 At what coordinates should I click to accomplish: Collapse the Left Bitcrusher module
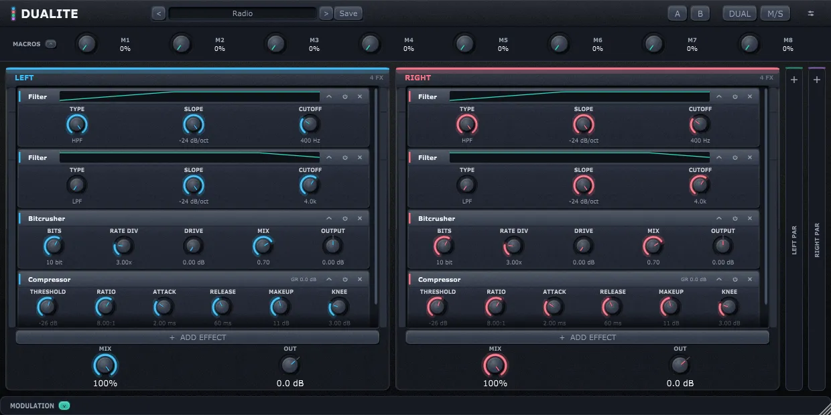329,218
